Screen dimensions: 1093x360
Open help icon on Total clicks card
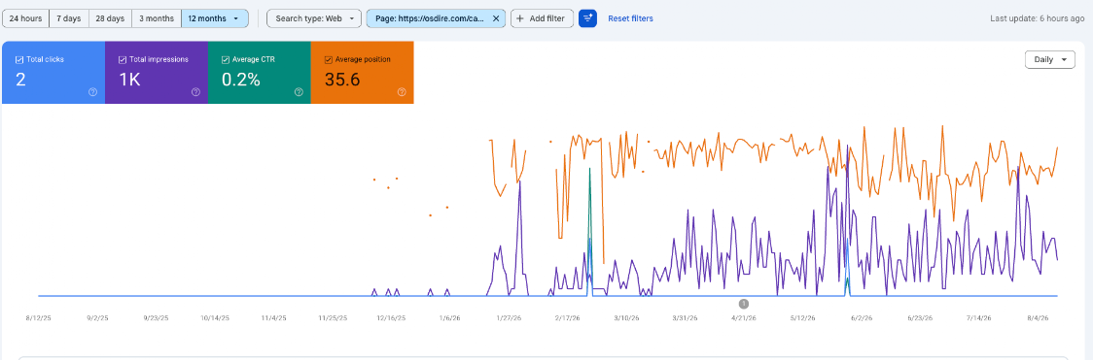point(92,92)
